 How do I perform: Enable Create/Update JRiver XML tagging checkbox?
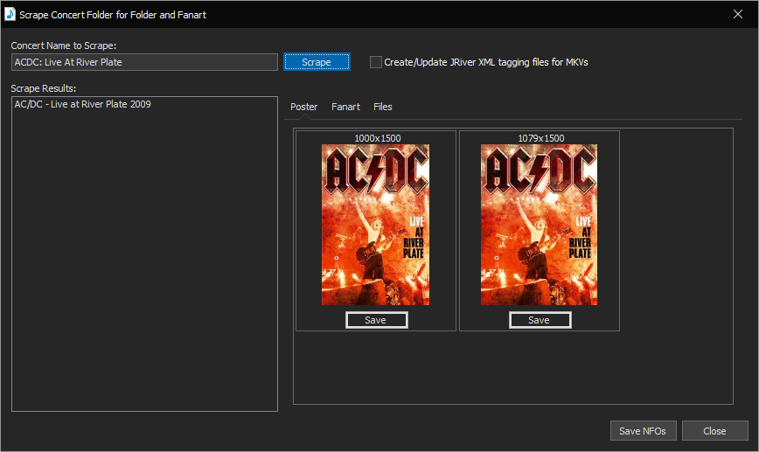376,62
